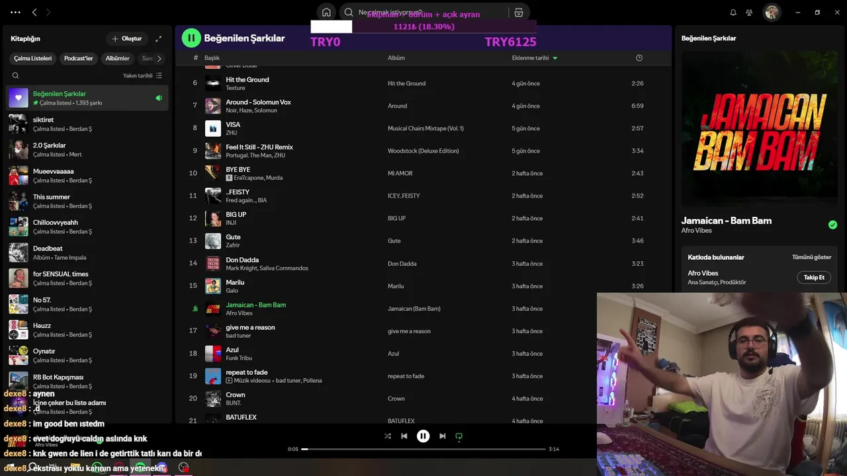This screenshot has height=476, width=847.
Task: Open the This summer playlist
Action: (x=87, y=201)
